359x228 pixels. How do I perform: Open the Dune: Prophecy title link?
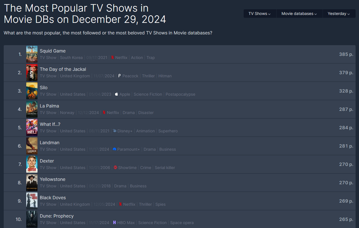(x=57, y=216)
